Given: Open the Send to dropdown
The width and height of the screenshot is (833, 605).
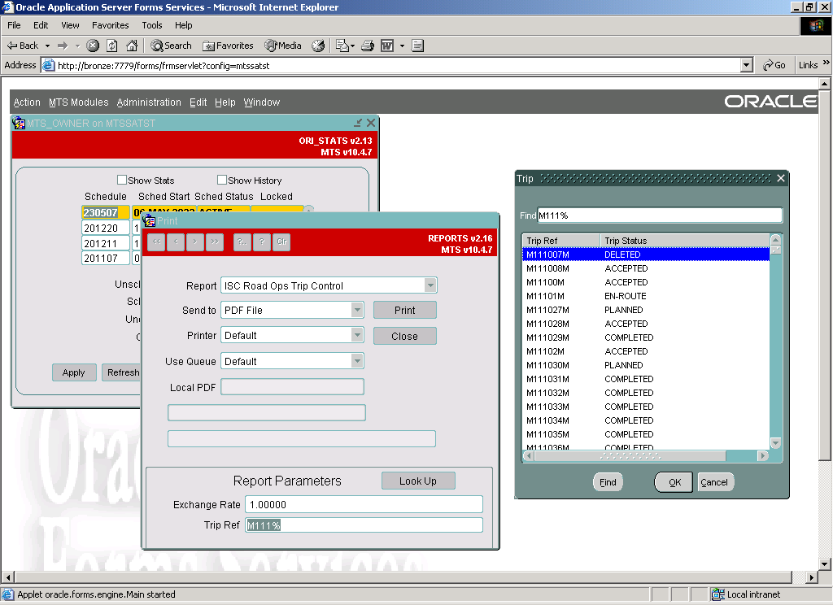Looking at the screenshot, I should (x=358, y=310).
